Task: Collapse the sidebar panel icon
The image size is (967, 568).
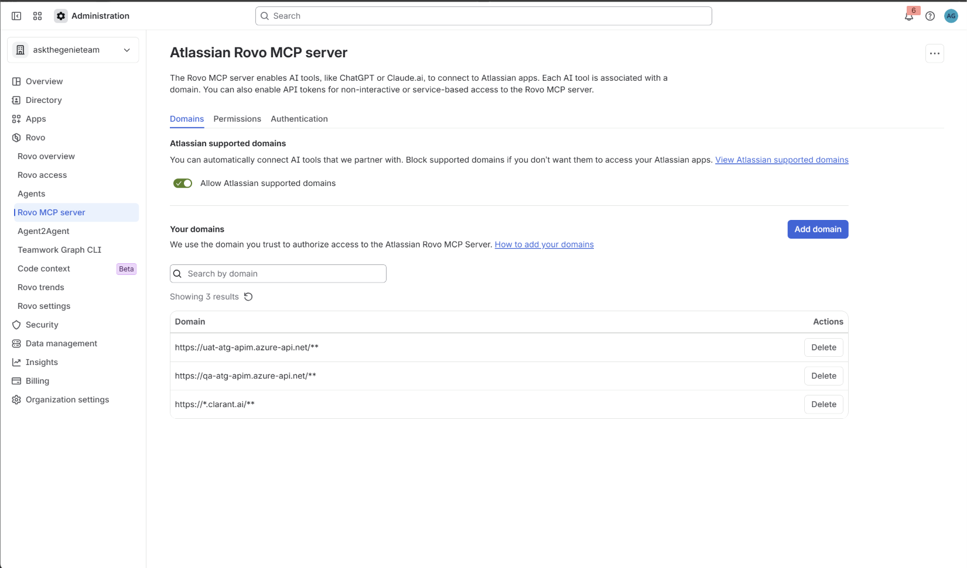Action: click(x=16, y=16)
